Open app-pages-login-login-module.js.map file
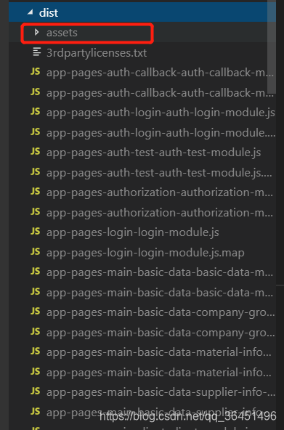Screen dimensions: 284x430 coord(145,253)
